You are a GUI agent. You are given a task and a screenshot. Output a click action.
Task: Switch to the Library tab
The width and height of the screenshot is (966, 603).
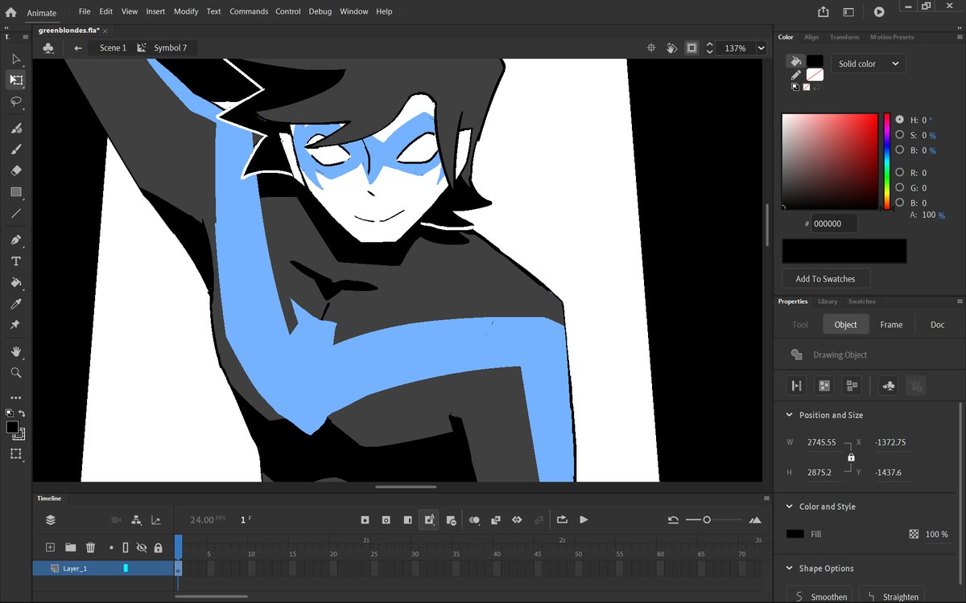click(x=828, y=301)
